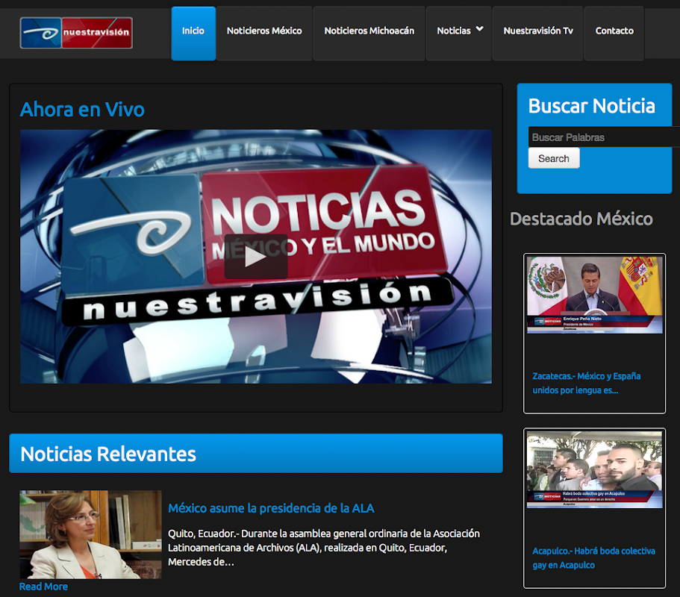The height and width of the screenshot is (597, 680).
Task: Open Acapulco Habrá boda colectiva gay link
Action: [x=593, y=558]
